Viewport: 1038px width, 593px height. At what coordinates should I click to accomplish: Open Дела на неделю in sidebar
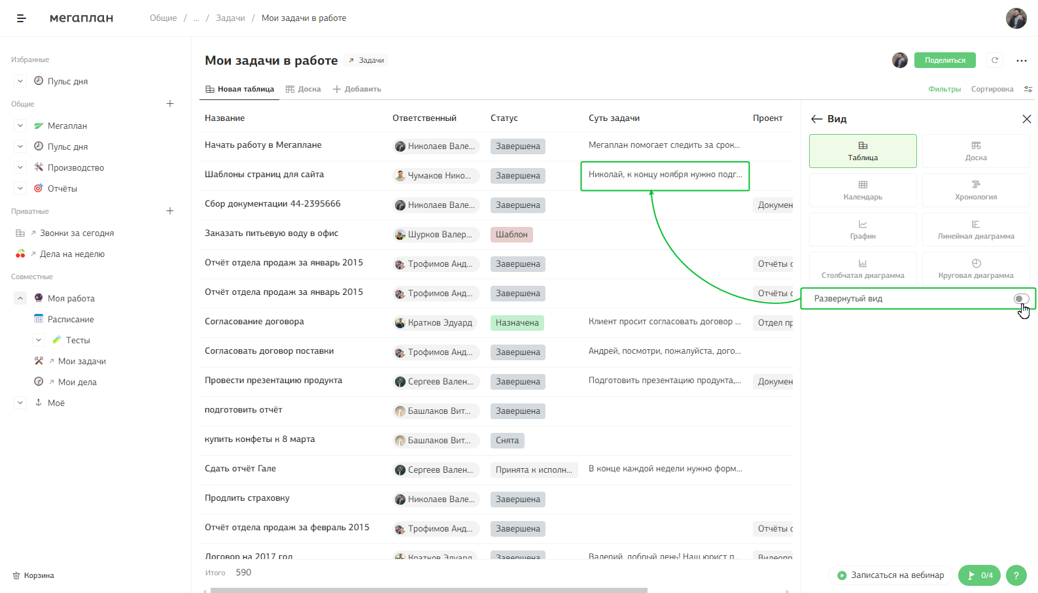(x=72, y=254)
